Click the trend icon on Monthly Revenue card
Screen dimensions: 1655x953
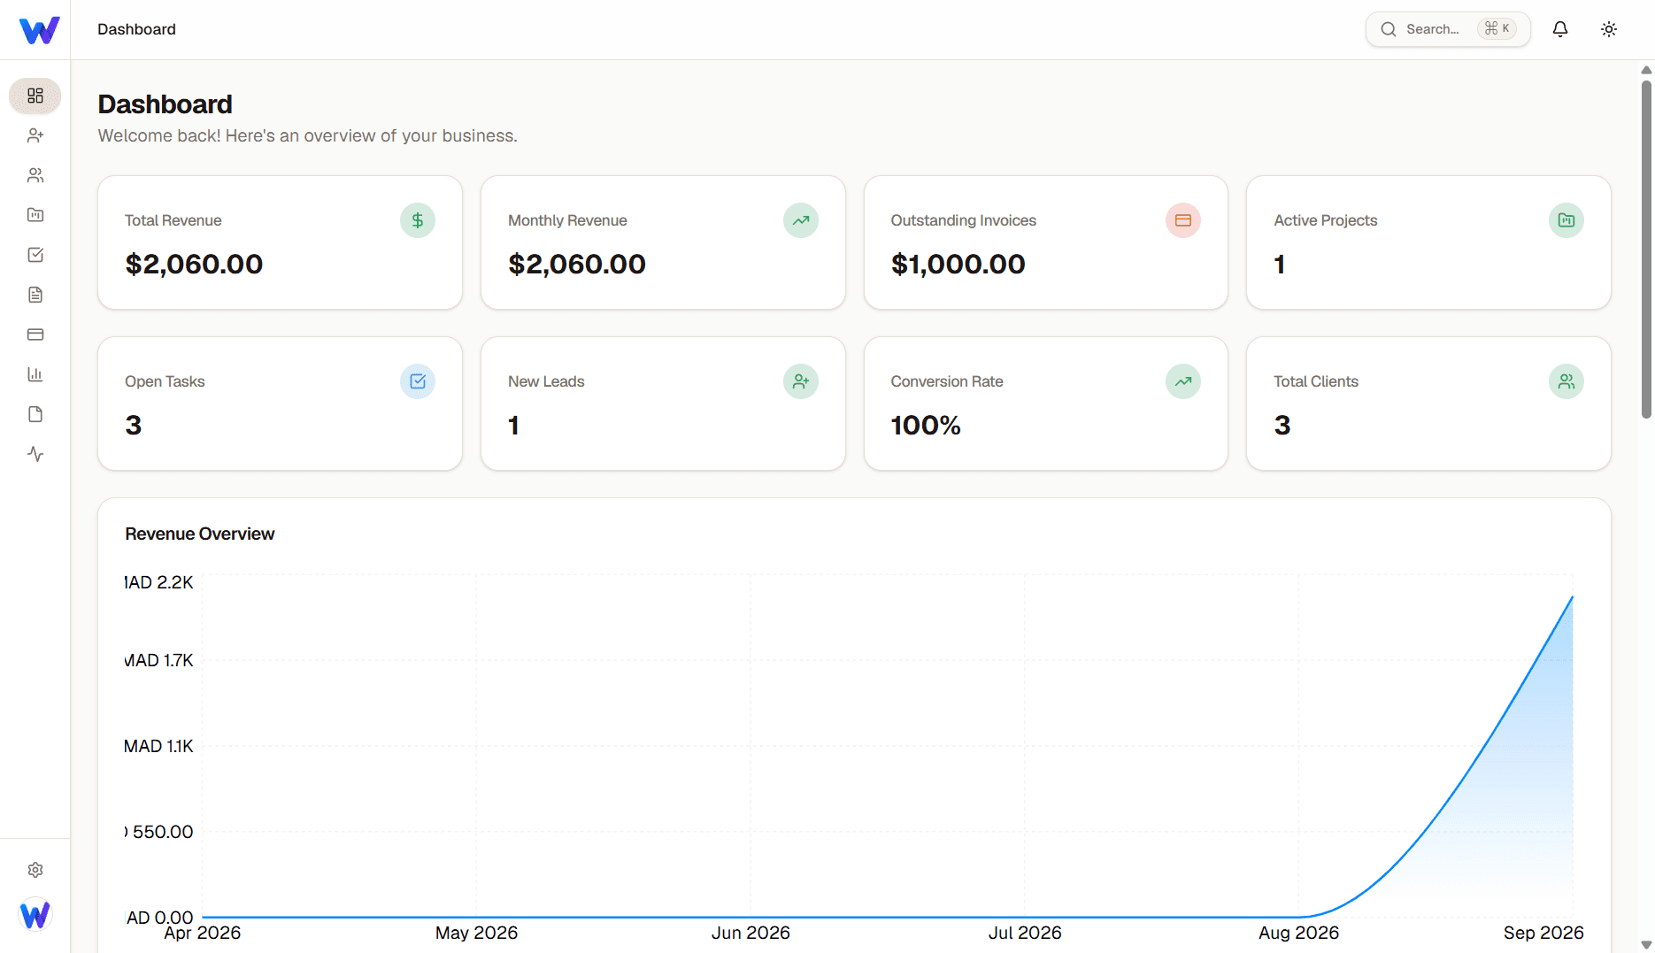click(801, 220)
